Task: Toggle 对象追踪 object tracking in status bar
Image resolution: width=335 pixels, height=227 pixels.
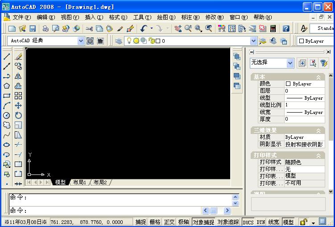Action: coord(228,222)
